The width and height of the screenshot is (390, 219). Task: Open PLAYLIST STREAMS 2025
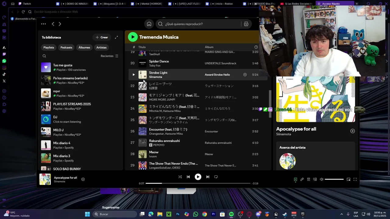click(80, 106)
